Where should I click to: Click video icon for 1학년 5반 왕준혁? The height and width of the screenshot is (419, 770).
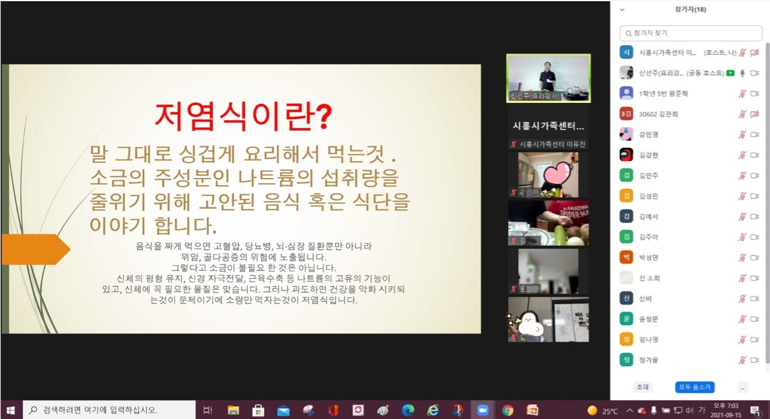coord(754,93)
